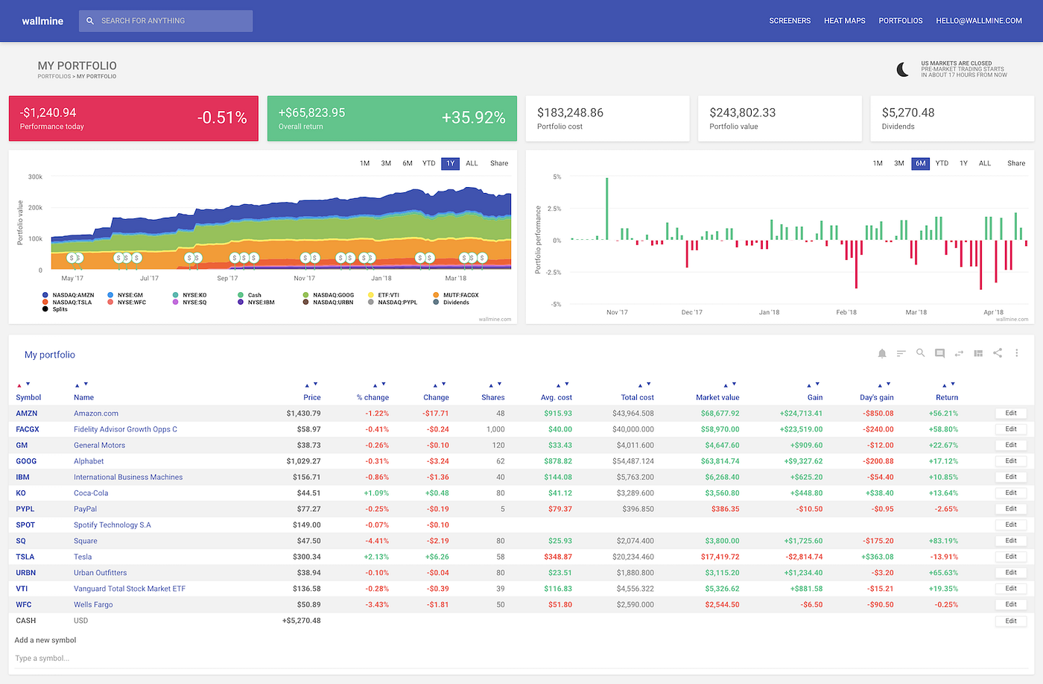The height and width of the screenshot is (684, 1043).
Task: Expand ascending sort arrow on Market value column
Action: click(727, 382)
